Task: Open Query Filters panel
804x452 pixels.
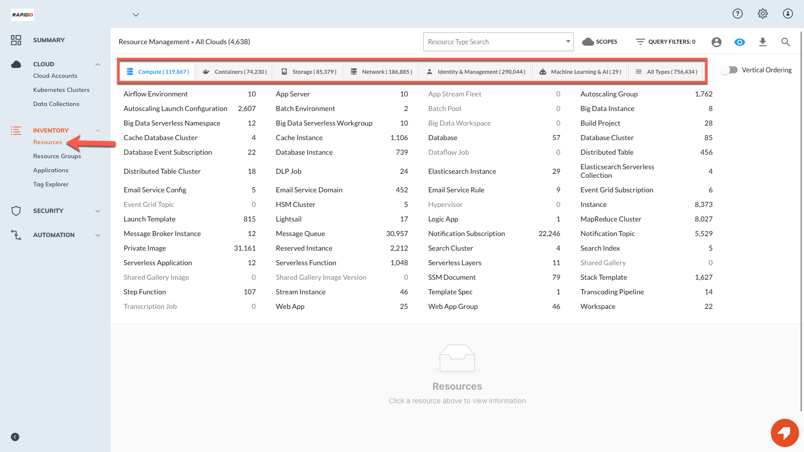Action: coord(665,42)
